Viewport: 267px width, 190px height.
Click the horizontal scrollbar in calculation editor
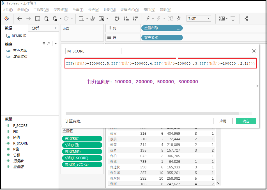[x=152, y=114]
